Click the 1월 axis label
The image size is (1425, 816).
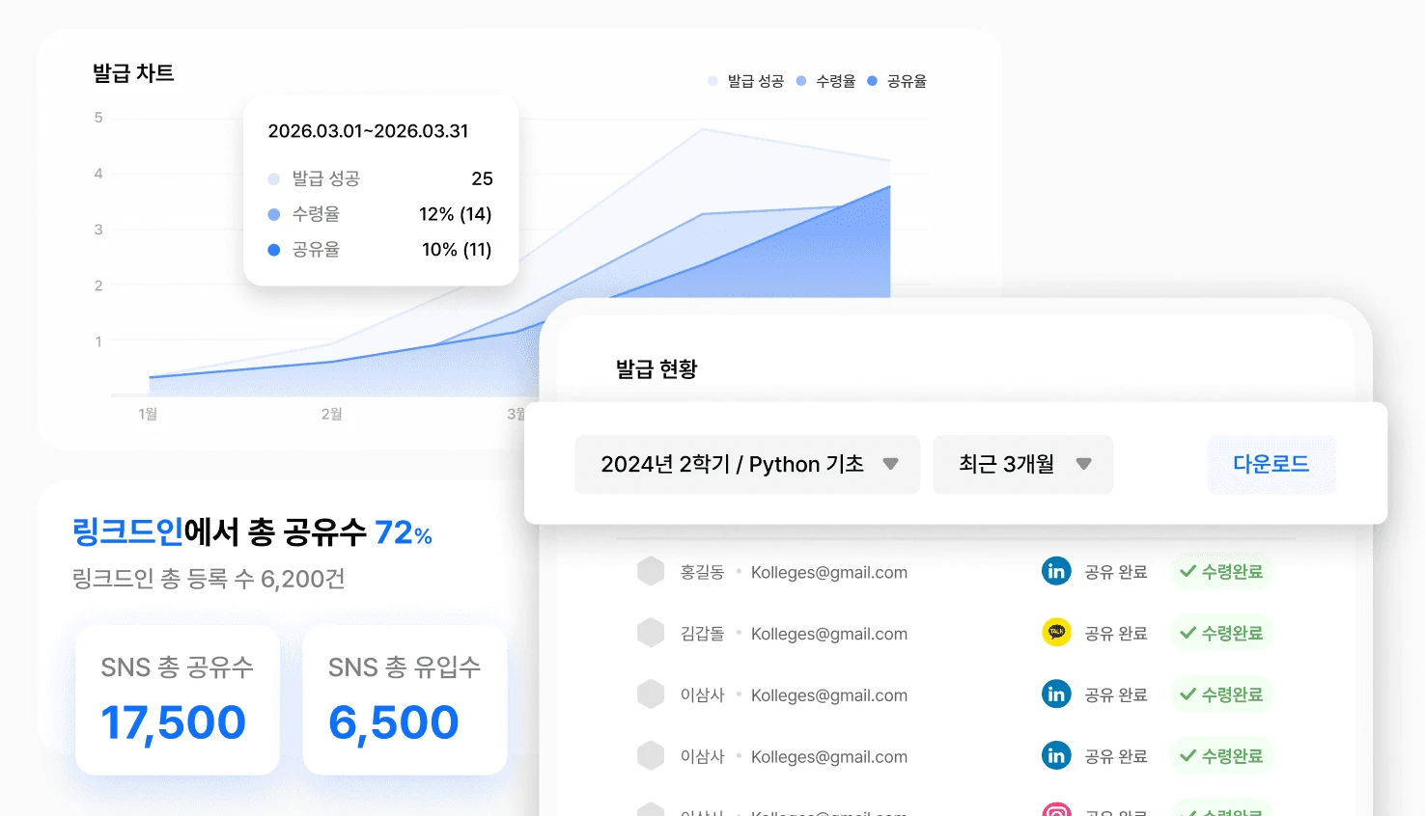(x=148, y=414)
